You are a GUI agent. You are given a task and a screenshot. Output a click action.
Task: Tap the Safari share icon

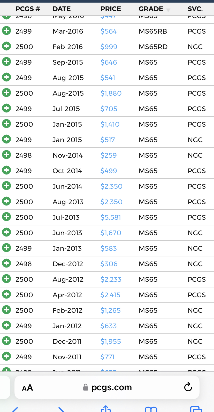point(106,409)
